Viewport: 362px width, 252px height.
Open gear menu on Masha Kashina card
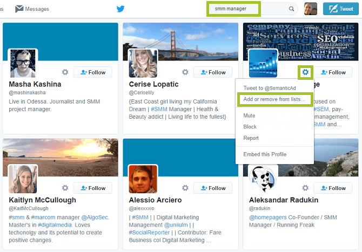point(65,72)
